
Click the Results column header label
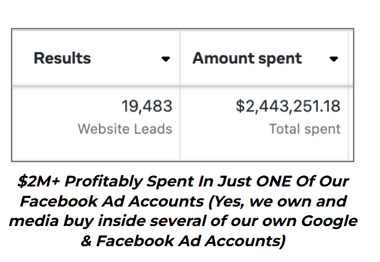click(62, 58)
